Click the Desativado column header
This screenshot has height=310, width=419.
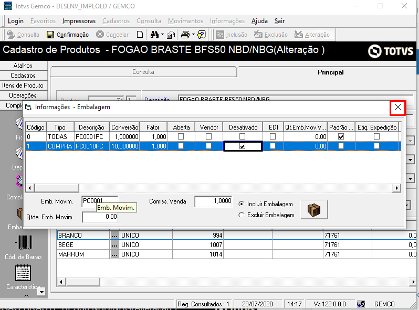243,127
